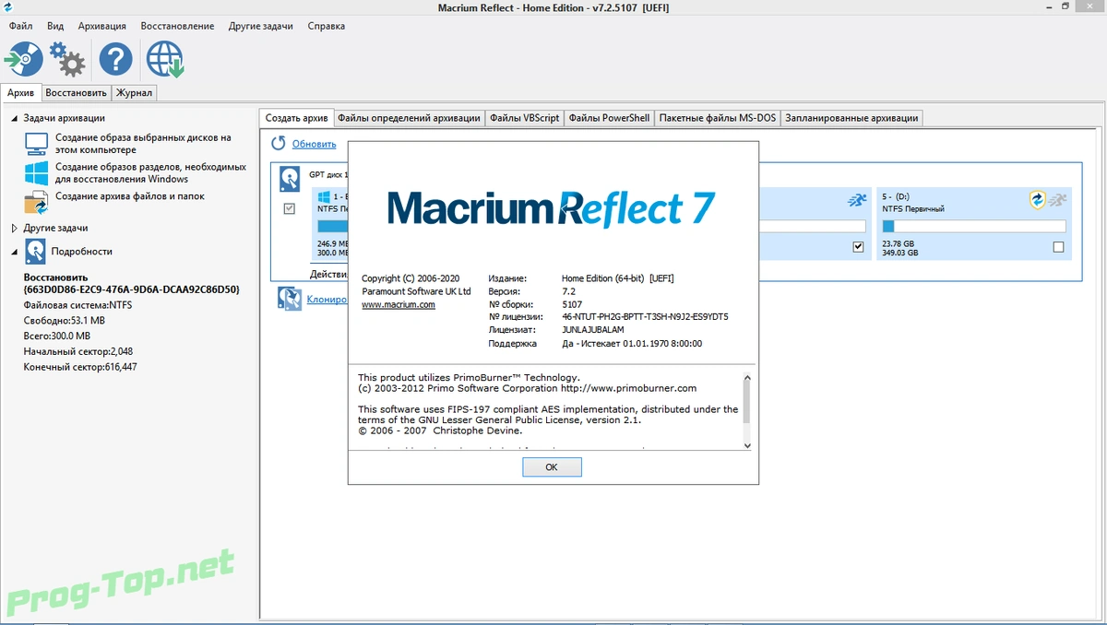Click OK in the About dialog

(x=552, y=467)
